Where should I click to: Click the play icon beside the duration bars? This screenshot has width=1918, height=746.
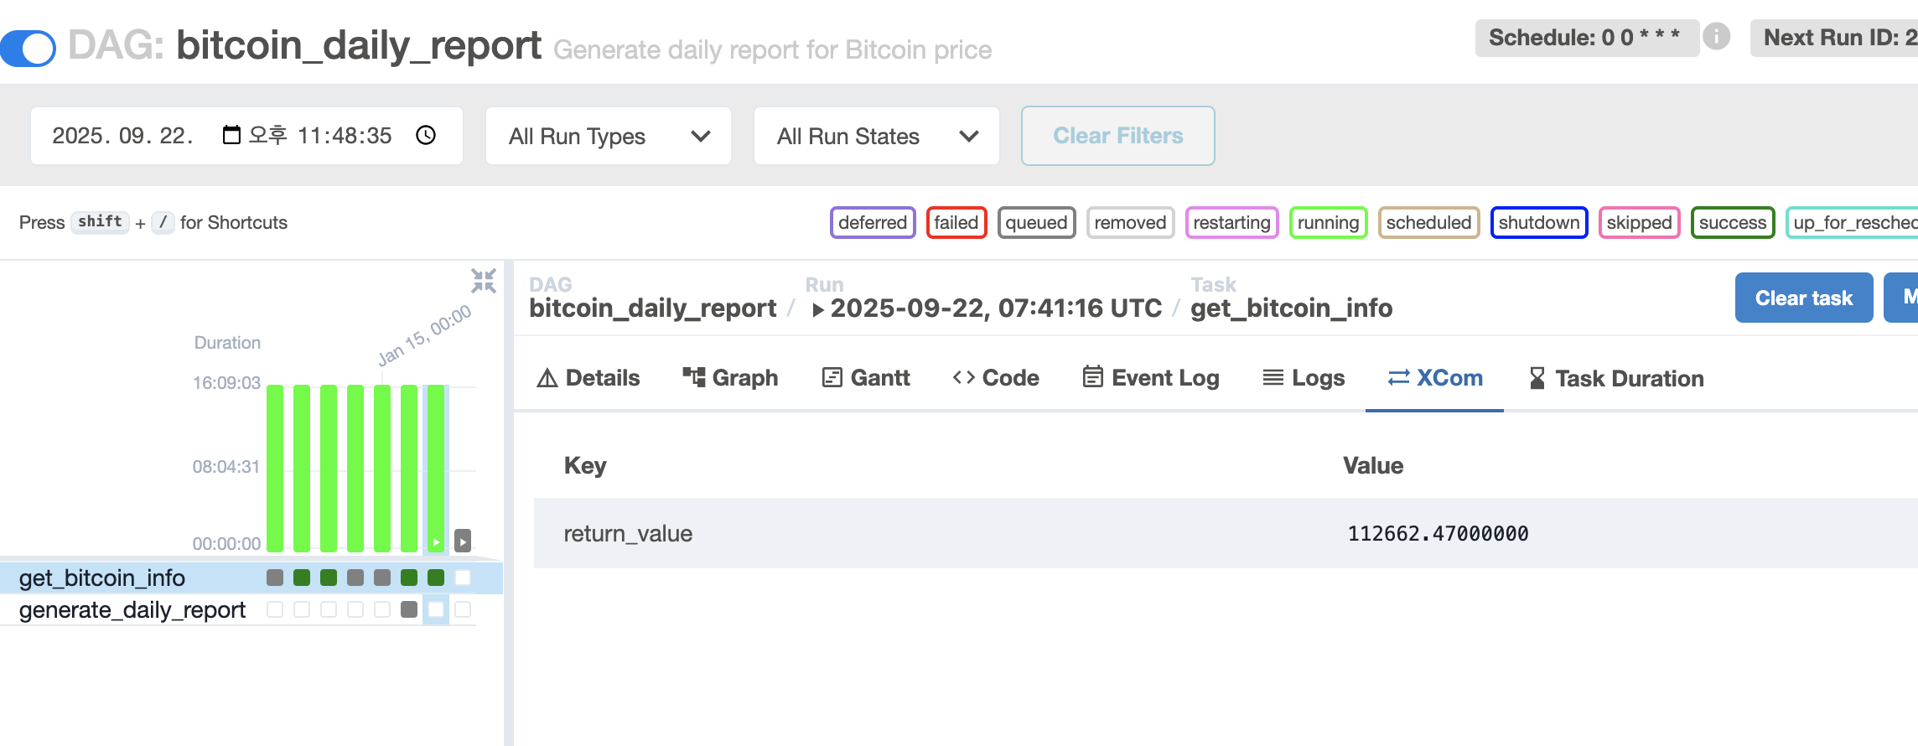(x=463, y=541)
